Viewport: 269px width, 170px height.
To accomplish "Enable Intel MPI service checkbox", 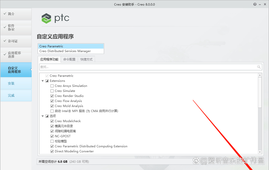I will click(x=52, y=111).
